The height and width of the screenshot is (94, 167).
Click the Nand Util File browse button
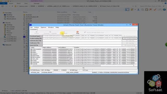130,45
